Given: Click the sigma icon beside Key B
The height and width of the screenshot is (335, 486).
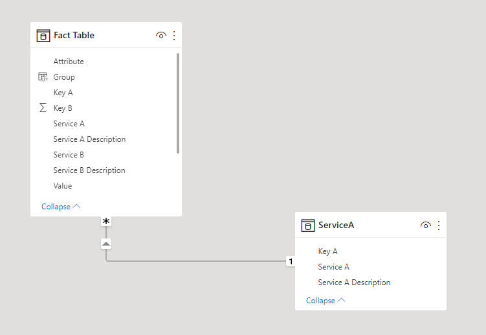Looking at the screenshot, I should point(43,108).
